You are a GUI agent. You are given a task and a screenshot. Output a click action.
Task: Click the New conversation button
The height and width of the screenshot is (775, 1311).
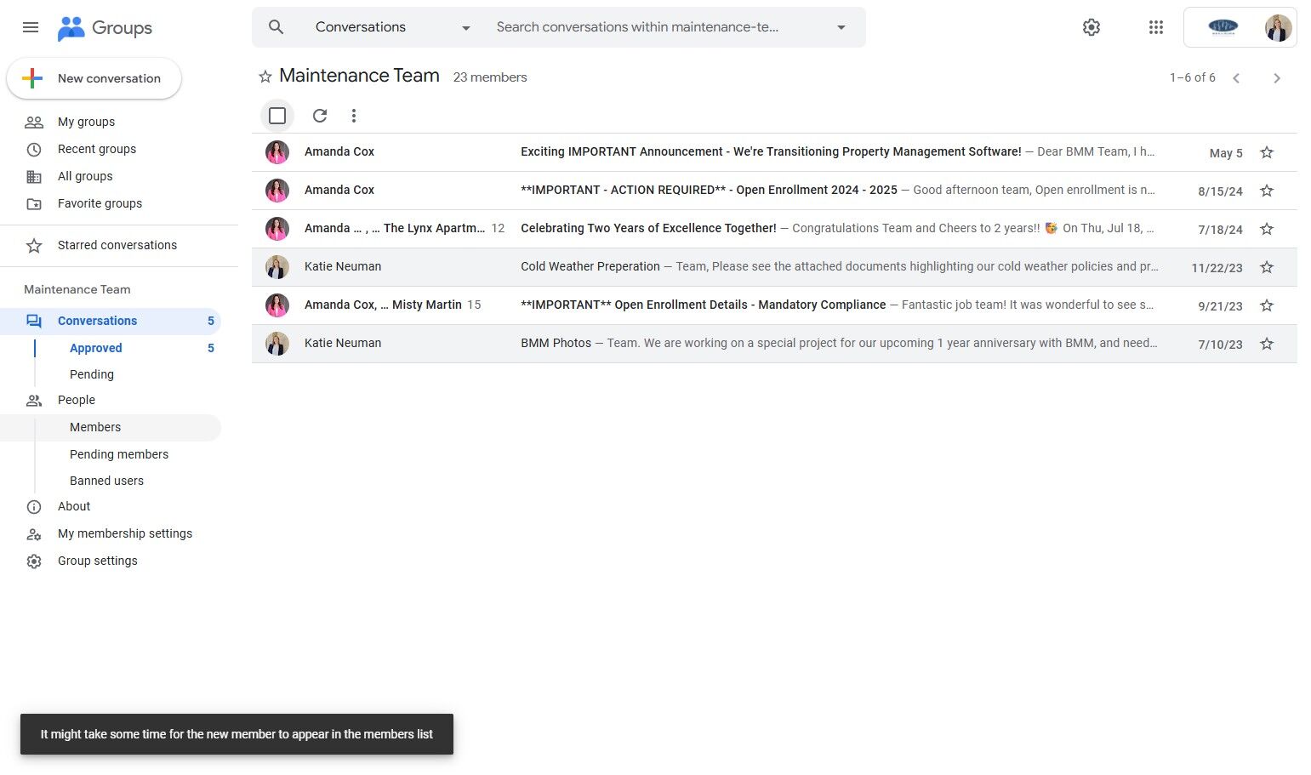(x=94, y=78)
